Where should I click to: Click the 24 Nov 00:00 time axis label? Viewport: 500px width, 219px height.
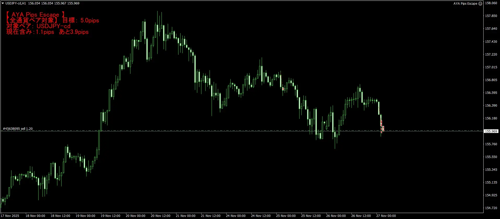[x=236, y=216]
